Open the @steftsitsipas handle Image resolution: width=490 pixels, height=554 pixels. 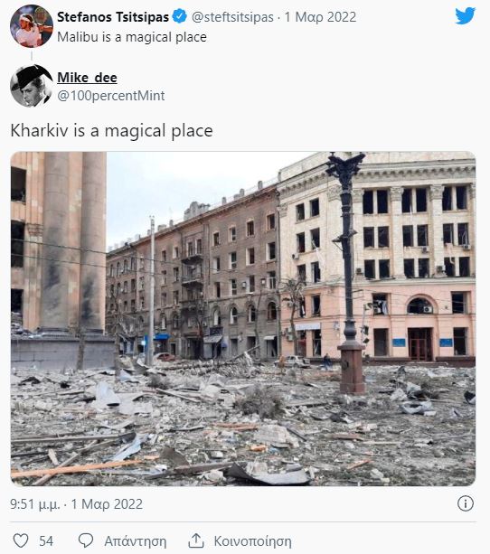[232, 17]
